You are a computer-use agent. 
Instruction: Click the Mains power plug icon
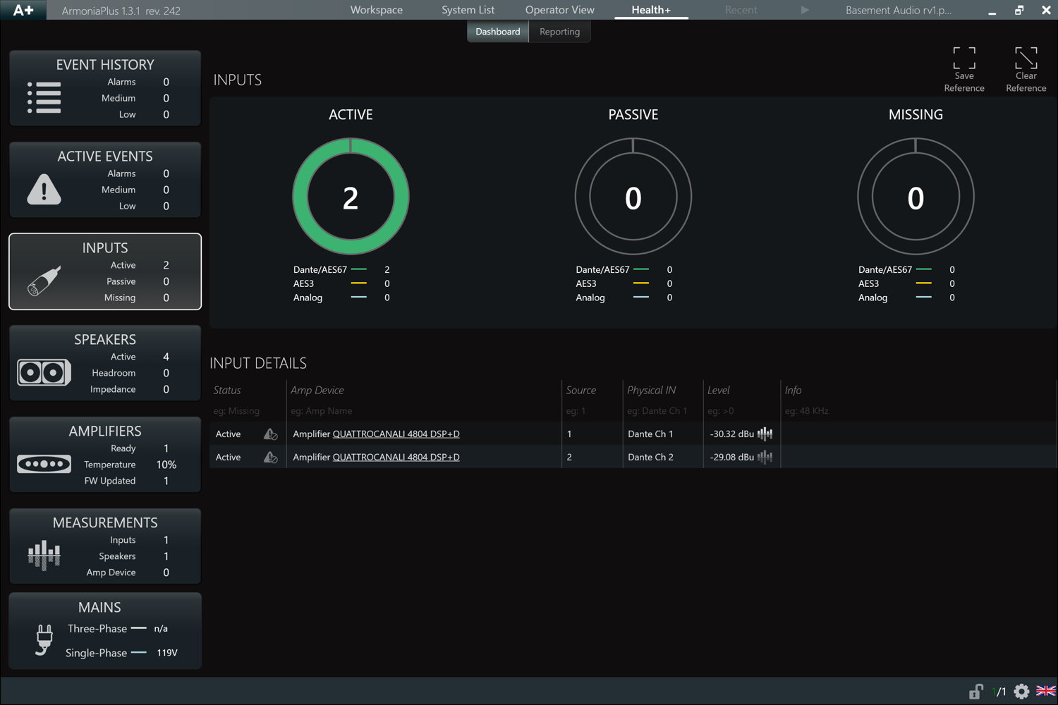point(44,640)
